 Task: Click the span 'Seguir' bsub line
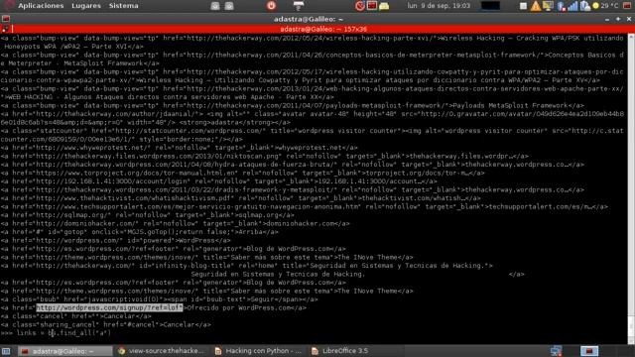click(159, 299)
